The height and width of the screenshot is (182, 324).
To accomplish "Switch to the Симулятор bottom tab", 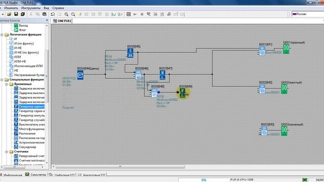I will tap(36, 174).
